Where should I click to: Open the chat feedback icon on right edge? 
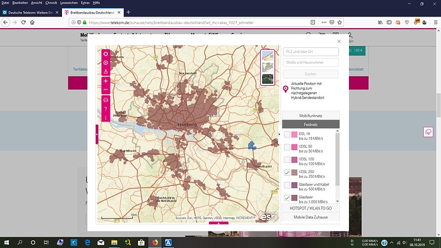(x=428, y=132)
